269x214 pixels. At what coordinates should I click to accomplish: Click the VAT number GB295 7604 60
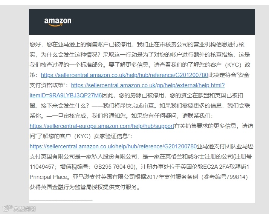click(114, 167)
